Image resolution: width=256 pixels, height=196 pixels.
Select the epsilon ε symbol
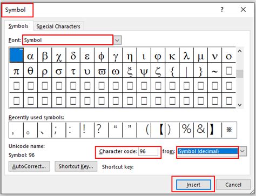87,55
